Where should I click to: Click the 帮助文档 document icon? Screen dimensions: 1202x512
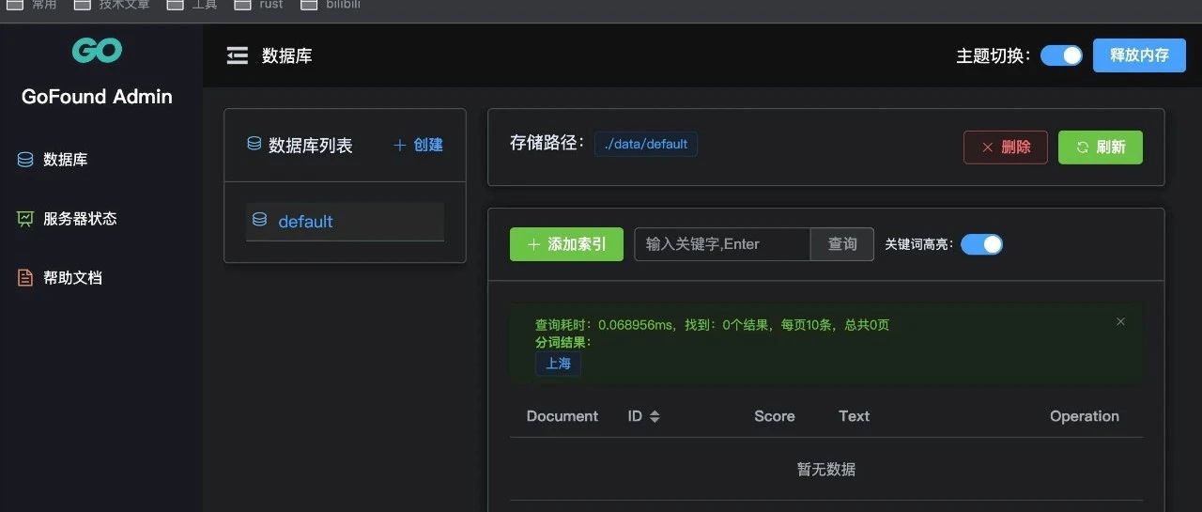click(x=26, y=277)
